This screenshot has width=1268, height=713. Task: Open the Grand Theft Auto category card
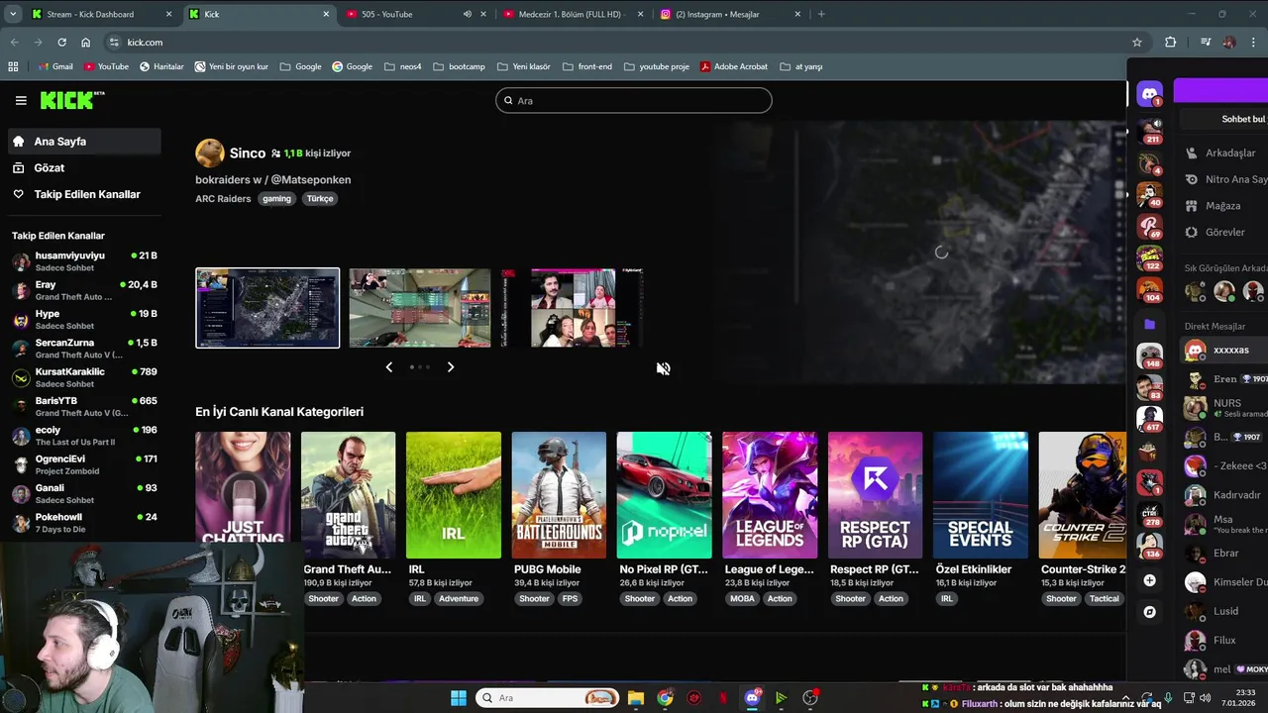point(348,495)
